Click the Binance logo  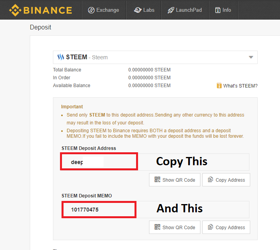(x=40, y=10)
